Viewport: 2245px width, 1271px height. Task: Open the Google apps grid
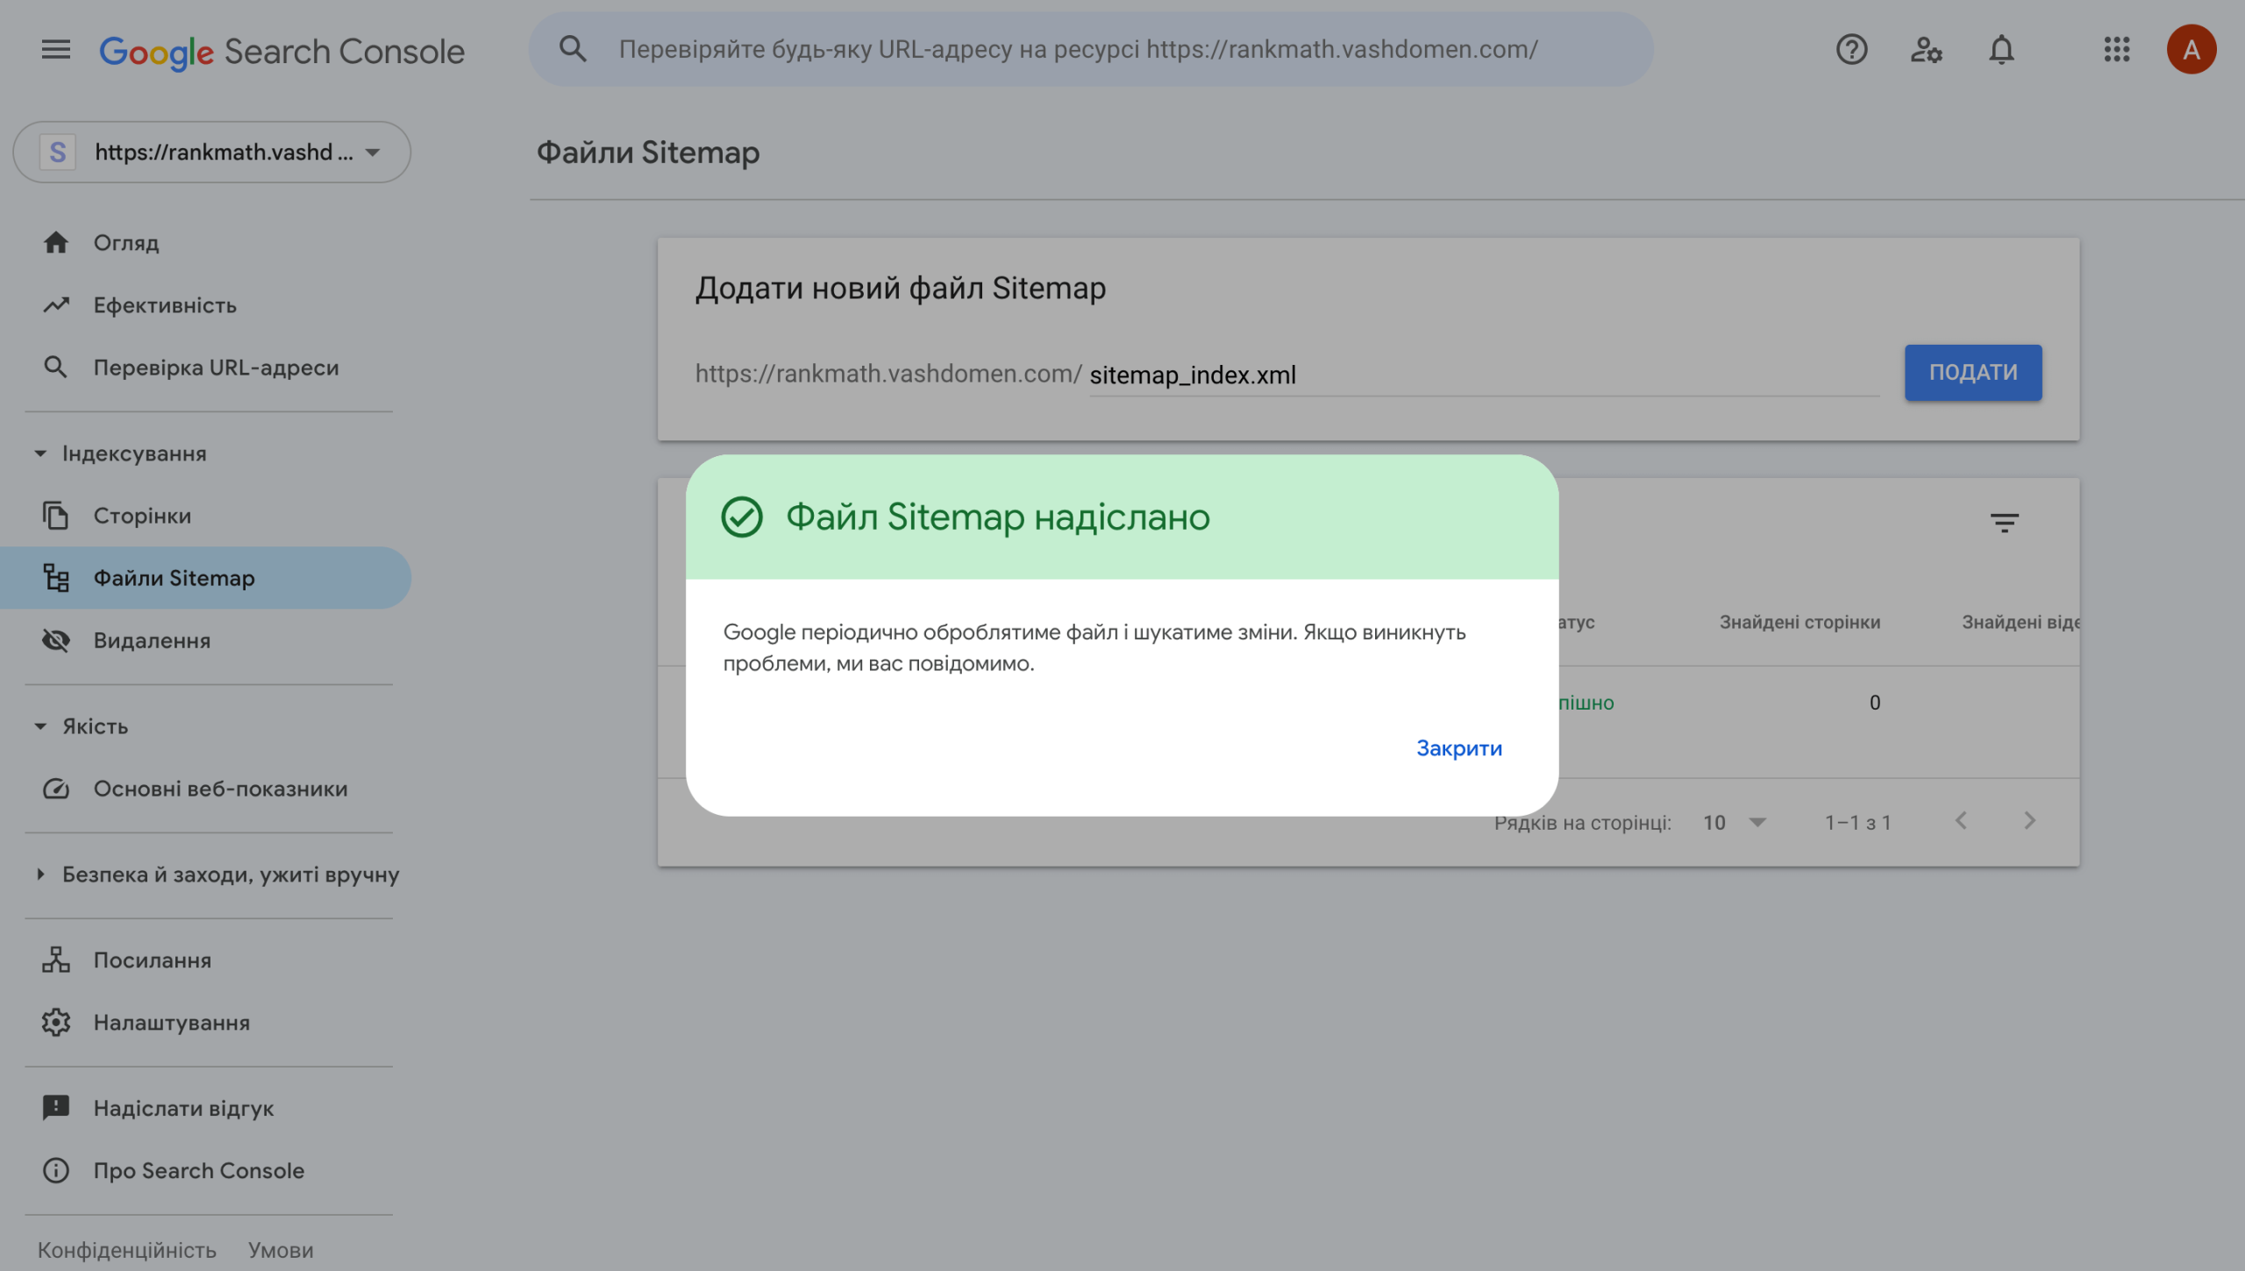[2116, 50]
